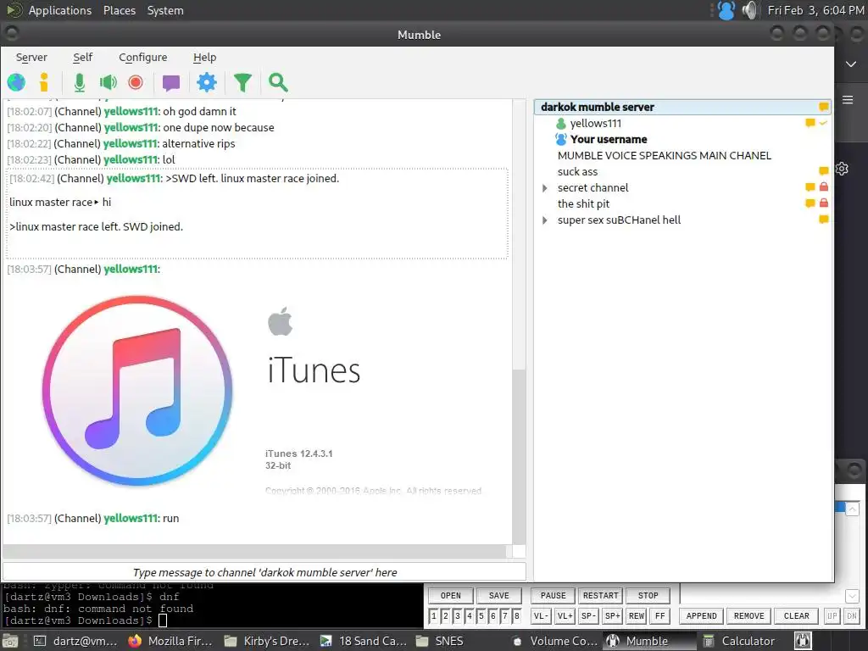This screenshot has height=651, width=868.
Task: Click the FF fast-forward button
Action: pyautogui.click(x=659, y=616)
